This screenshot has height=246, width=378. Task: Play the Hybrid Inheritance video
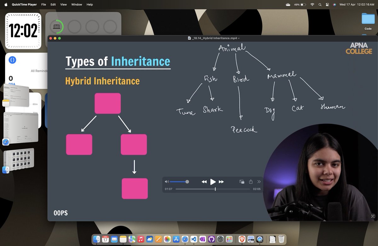click(213, 182)
